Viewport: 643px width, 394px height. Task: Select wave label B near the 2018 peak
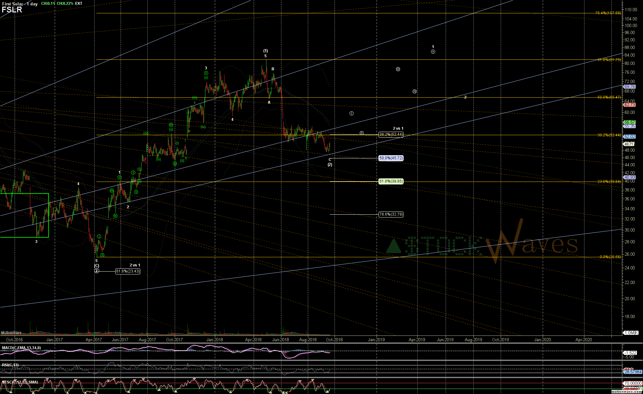tap(273, 69)
